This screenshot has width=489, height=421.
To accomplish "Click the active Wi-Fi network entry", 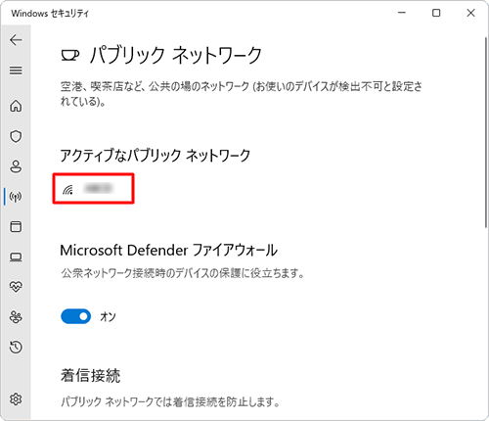I will point(93,189).
